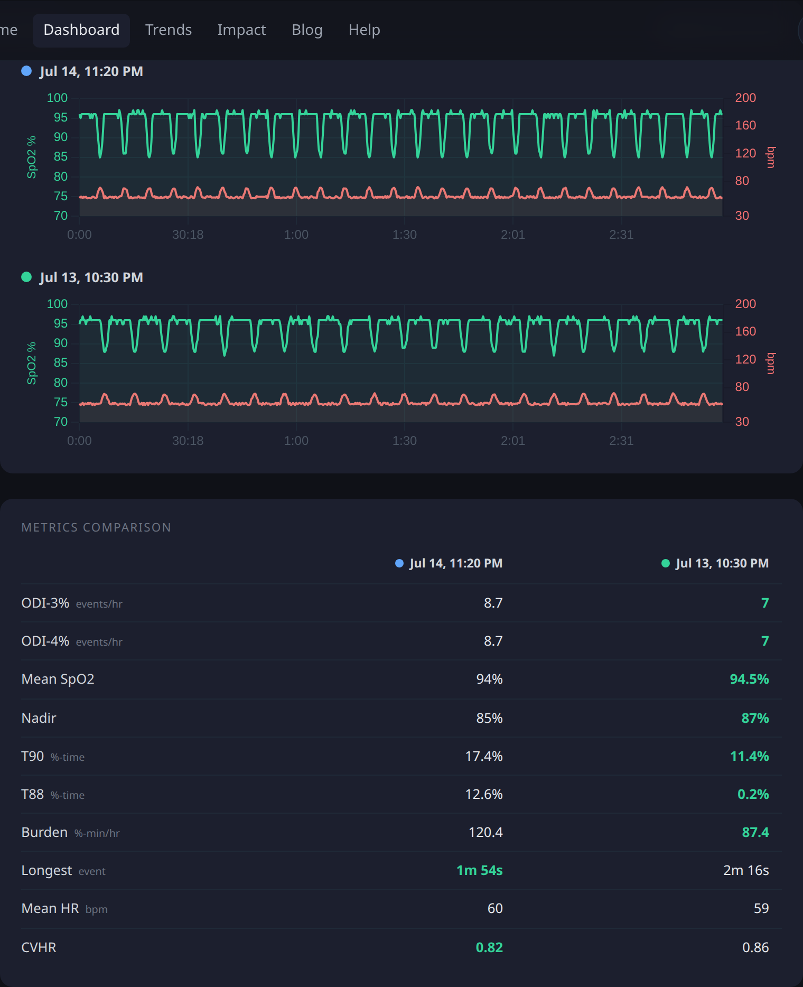Viewport: 803px width, 987px height.
Task: Click the Mean SpO2 row label
Action: coord(58,679)
